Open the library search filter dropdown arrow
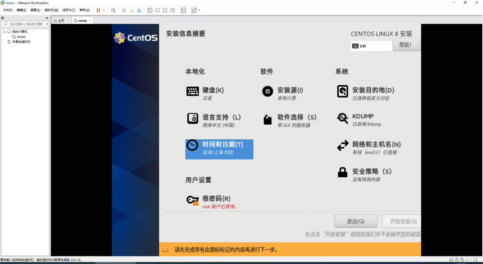This screenshot has height=264, width=483. pyautogui.click(x=47, y=24)
